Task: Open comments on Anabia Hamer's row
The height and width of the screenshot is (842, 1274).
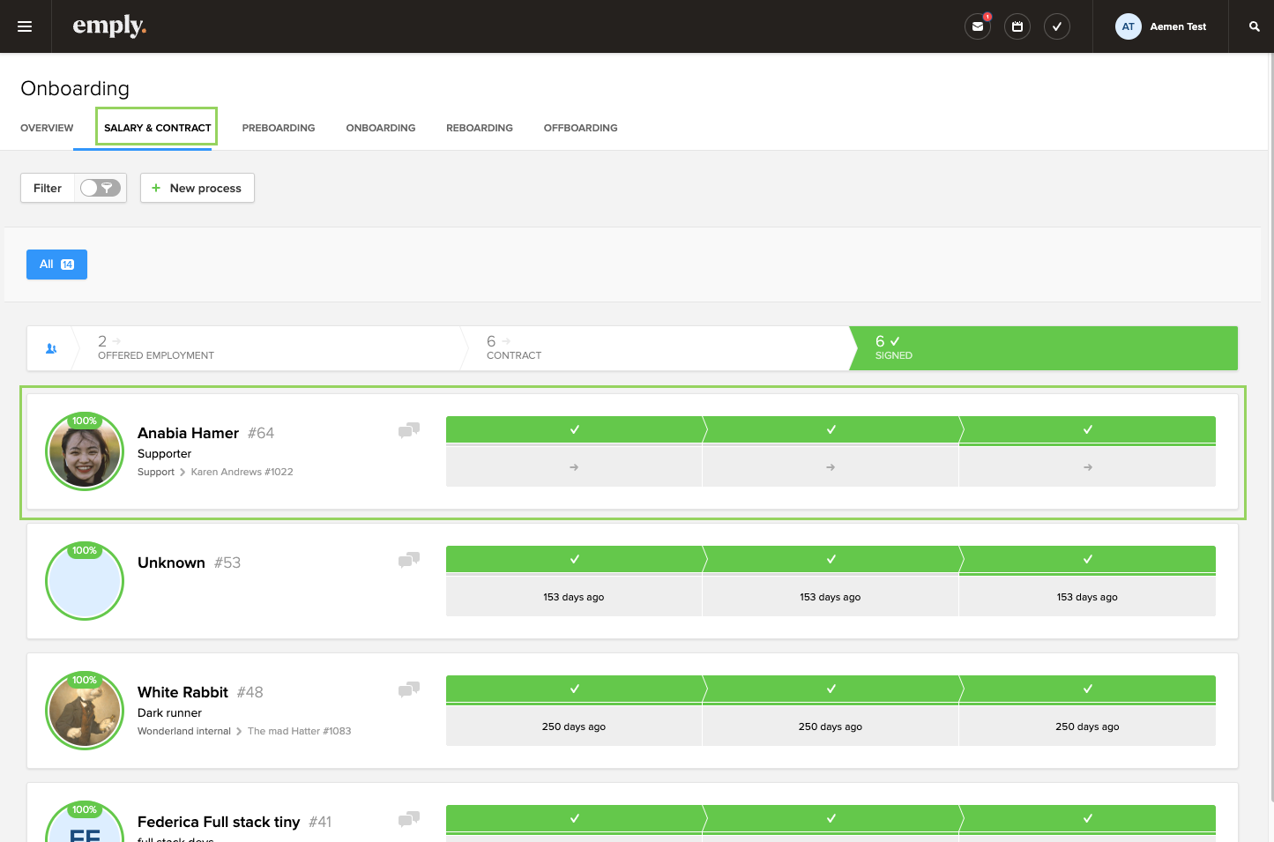Action: coord(408,430)
